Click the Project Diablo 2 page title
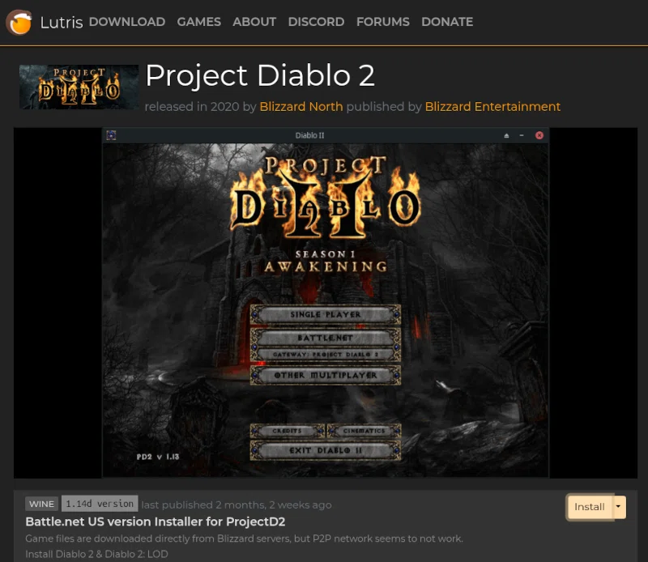648x562 pixels. coord(260,75)
